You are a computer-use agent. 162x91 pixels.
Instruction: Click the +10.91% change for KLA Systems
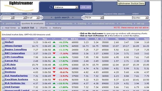point(63,83)
